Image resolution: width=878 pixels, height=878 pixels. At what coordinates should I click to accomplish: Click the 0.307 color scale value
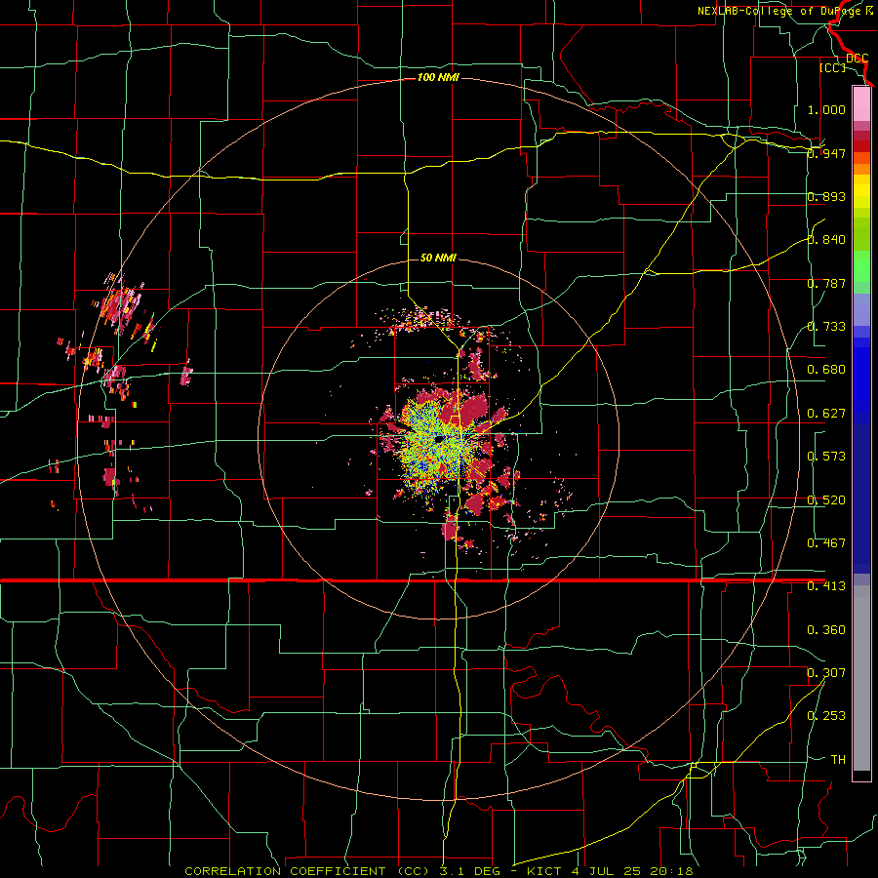click(x=826, y=673)
